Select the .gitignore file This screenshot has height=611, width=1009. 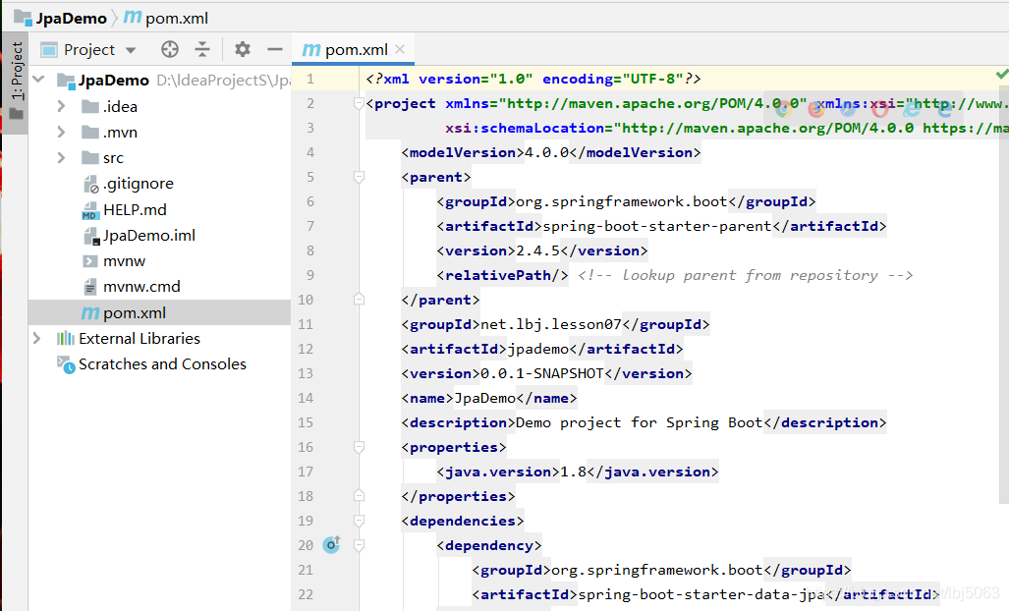point(139,184)
